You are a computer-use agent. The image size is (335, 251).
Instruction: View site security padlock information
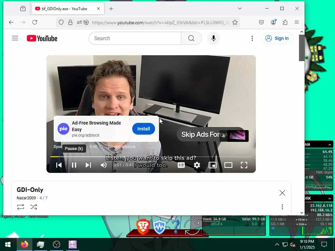point(70,22)
